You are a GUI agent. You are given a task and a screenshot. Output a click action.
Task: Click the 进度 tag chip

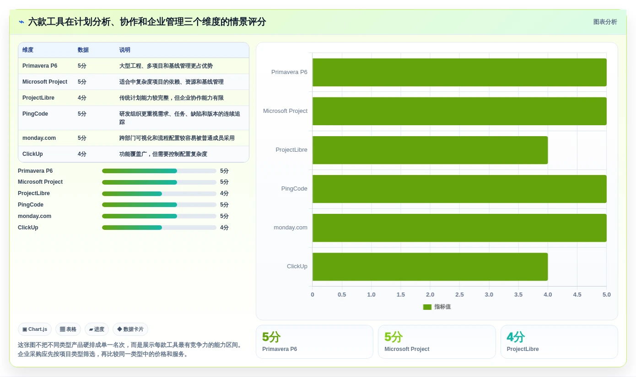click(97, 329)
